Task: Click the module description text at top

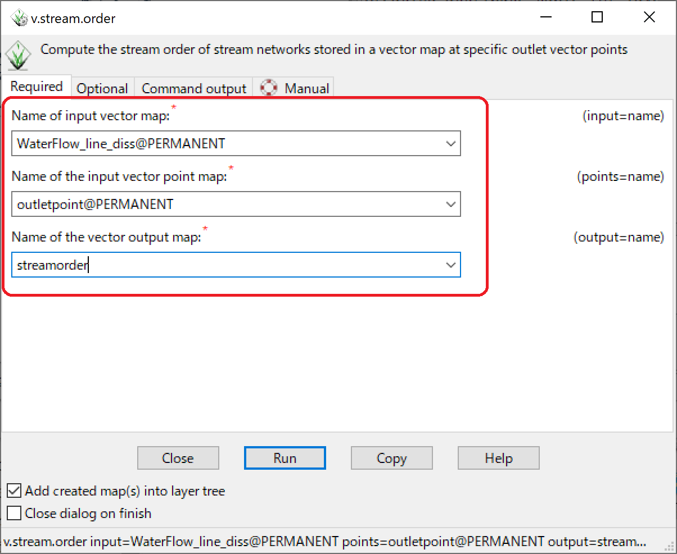Action: coord(334,49)
